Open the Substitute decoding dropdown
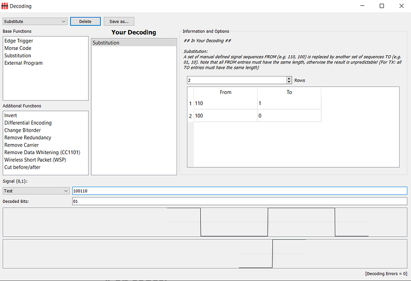Screen dimensions: 411x281 pyautogui.click(x=35, y=22)
